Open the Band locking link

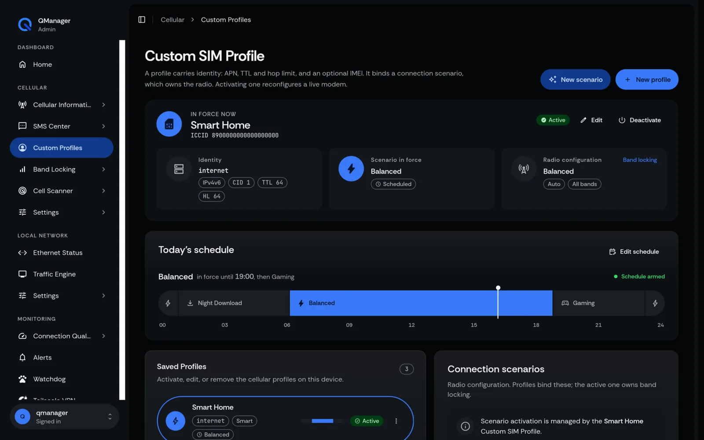640,160
